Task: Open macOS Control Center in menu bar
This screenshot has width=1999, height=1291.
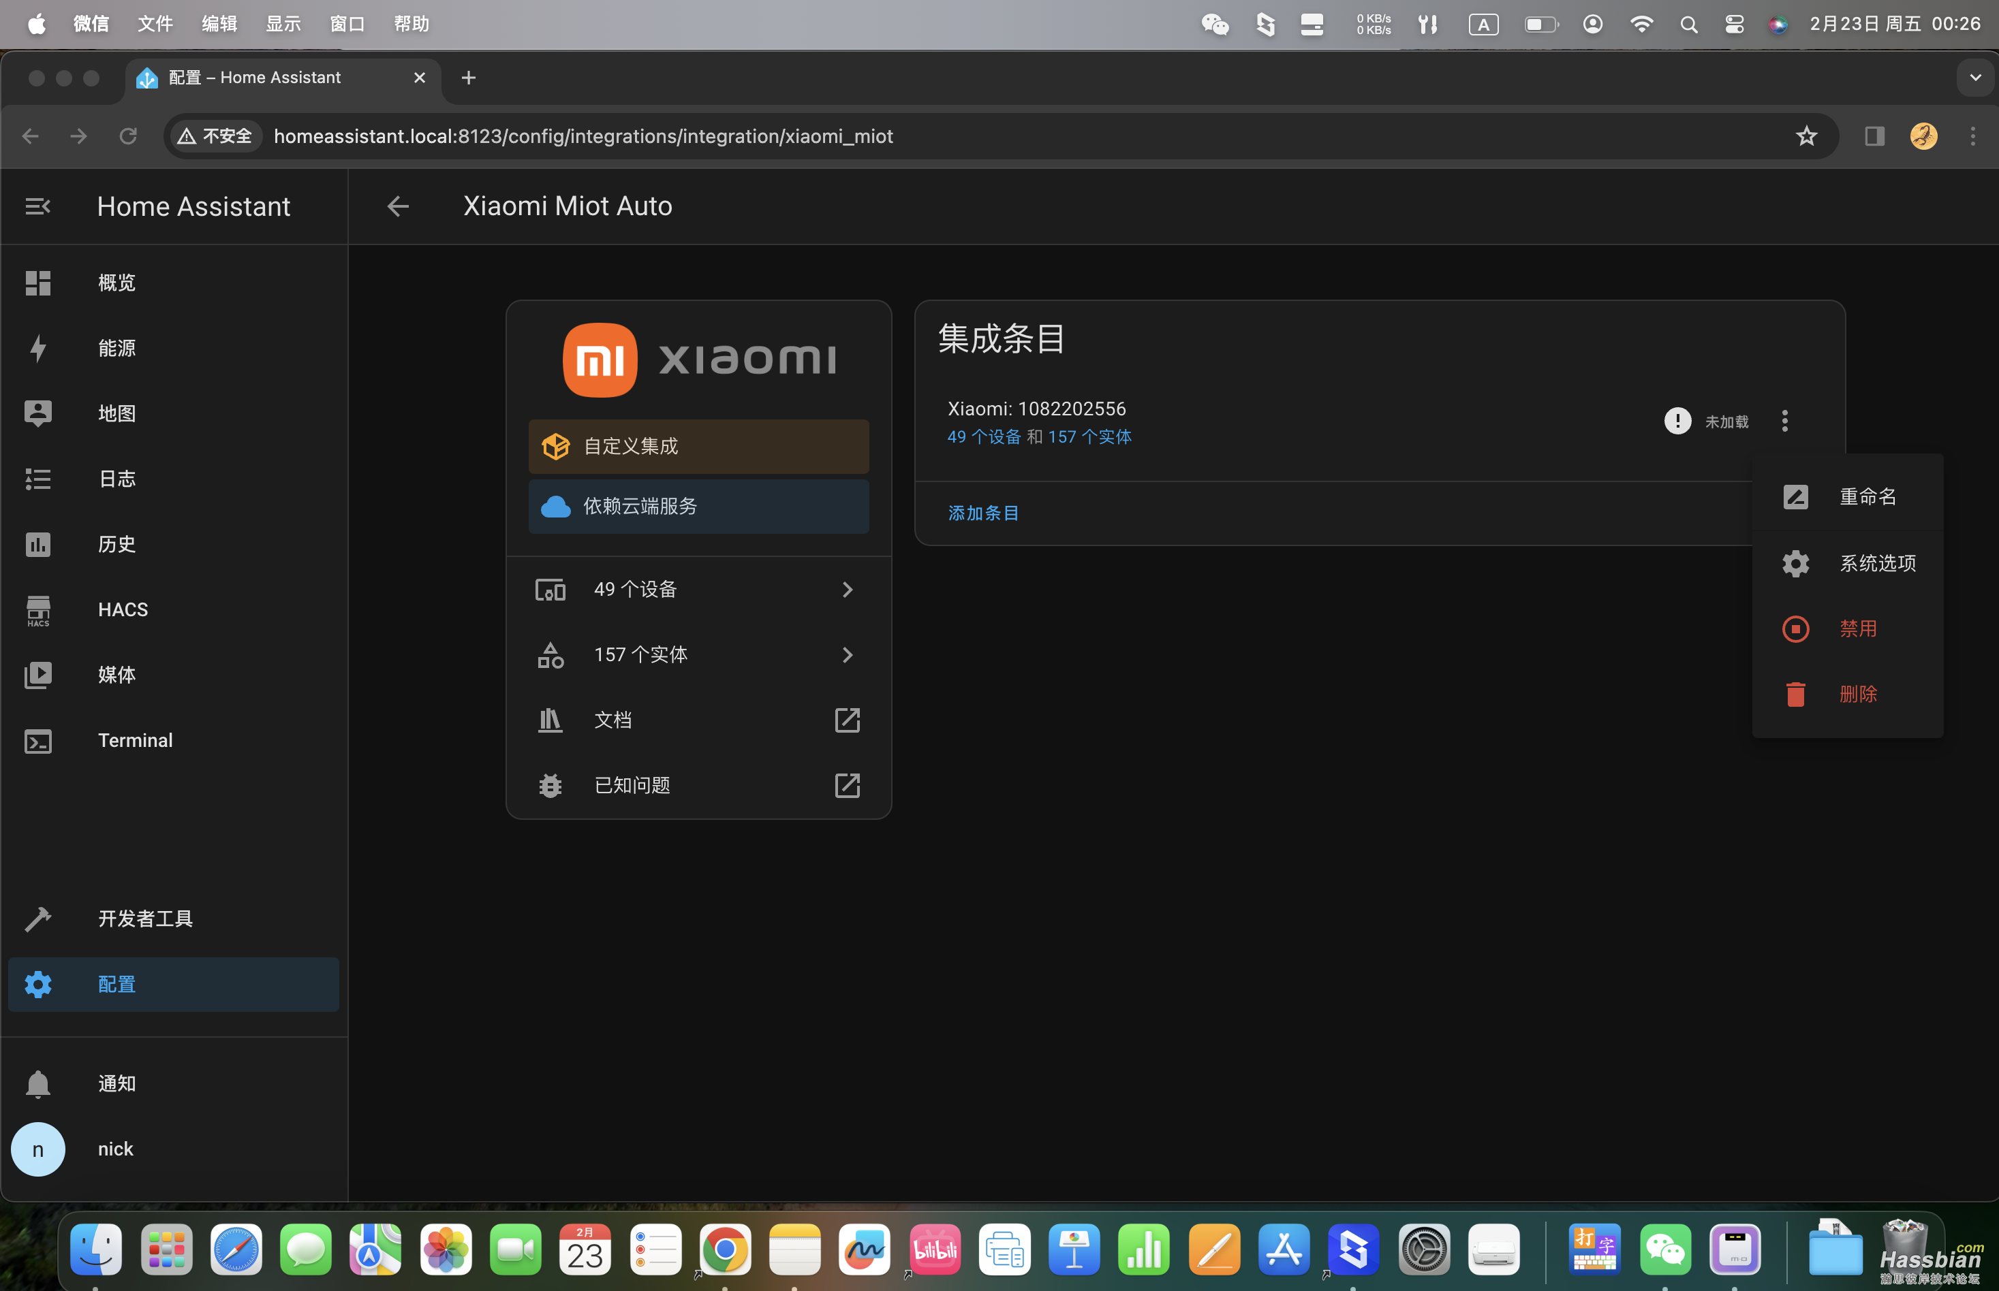Action: [x=1734, y=25]
